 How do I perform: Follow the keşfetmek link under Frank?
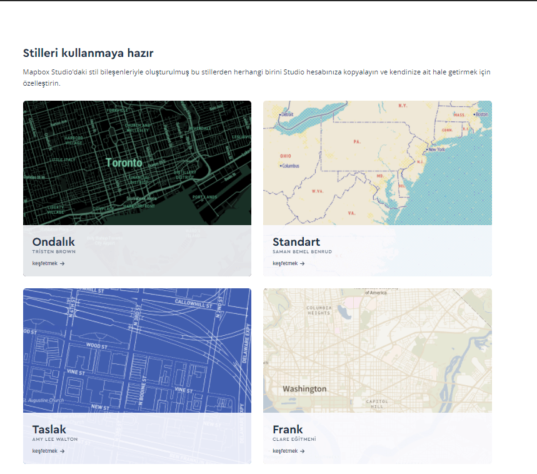click(286, 451)
